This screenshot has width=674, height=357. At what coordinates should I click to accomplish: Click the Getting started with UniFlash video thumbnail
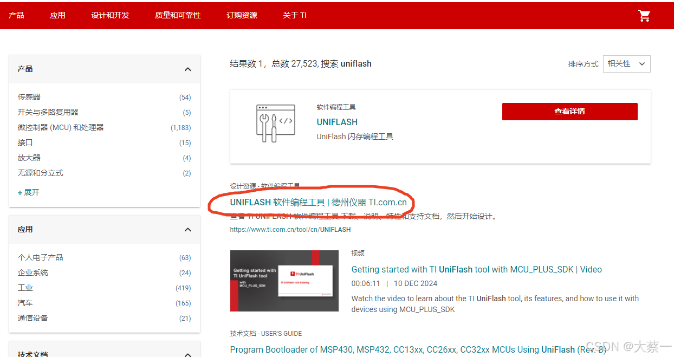pos(284,281)
